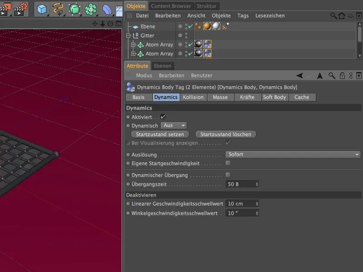Image resolution: width=363 pixels, height=272 pixels.
Task: Open the Cache tab button
Action: coord(302,97)
